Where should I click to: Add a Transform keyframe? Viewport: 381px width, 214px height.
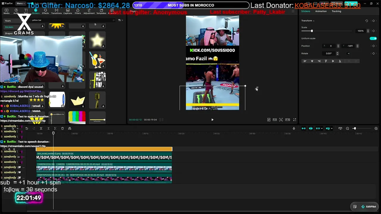click(373, 21)
